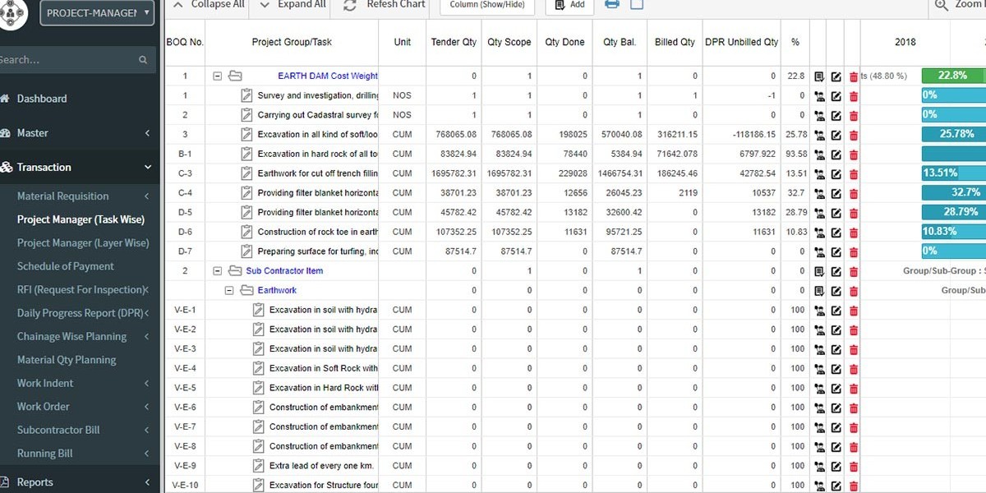986x493 pixels.
Task: Select Project Manager (Layer Wise)
Action: [83, 243]
